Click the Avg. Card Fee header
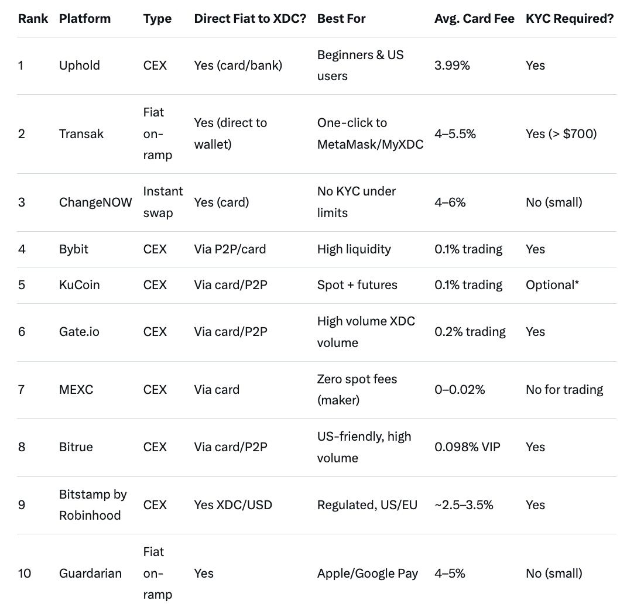 474,18
